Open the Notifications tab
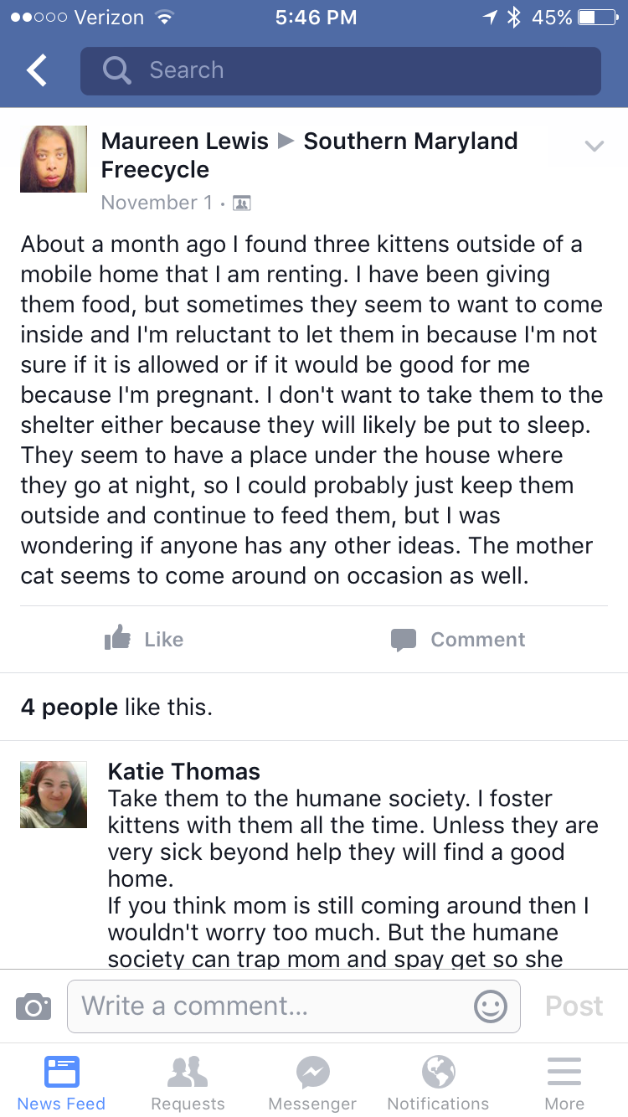The width and height of the screenshot is (628, 1117). point(438,1080)
